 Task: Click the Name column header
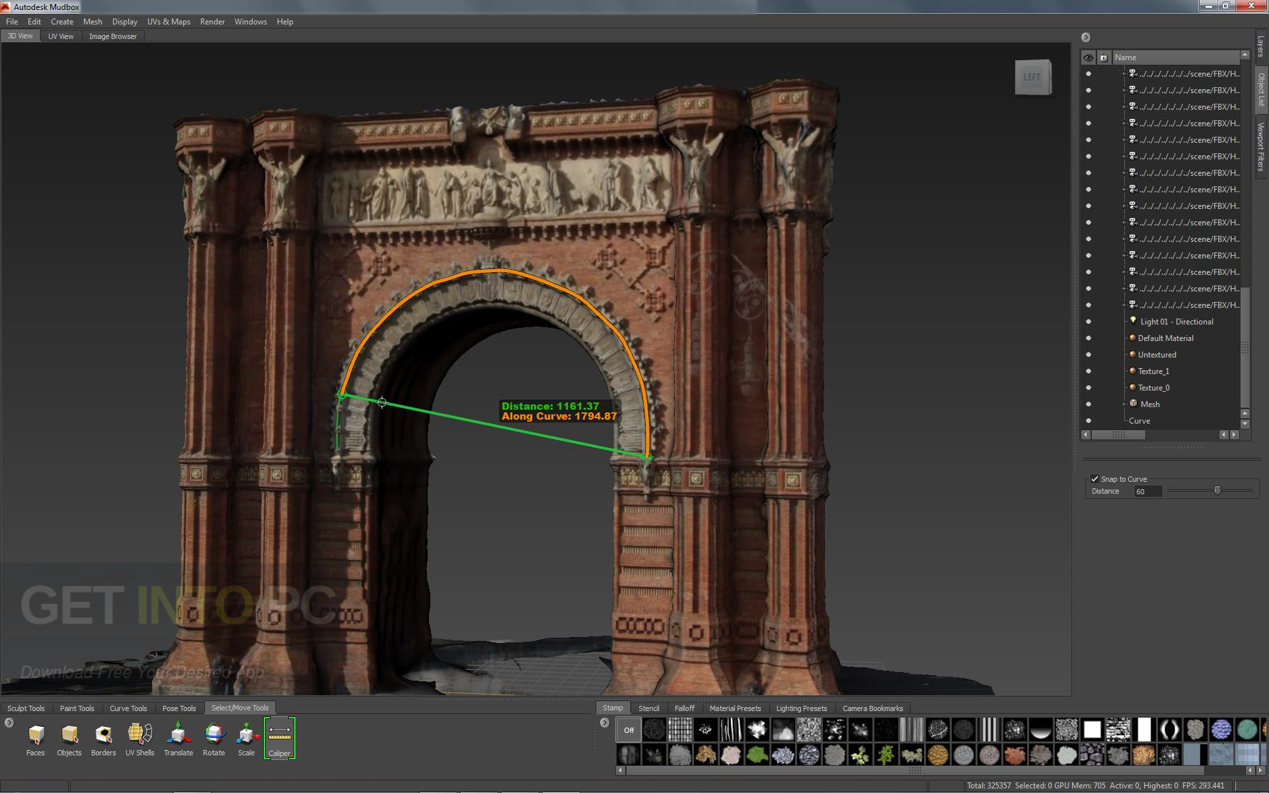[x=1175, y=57]
